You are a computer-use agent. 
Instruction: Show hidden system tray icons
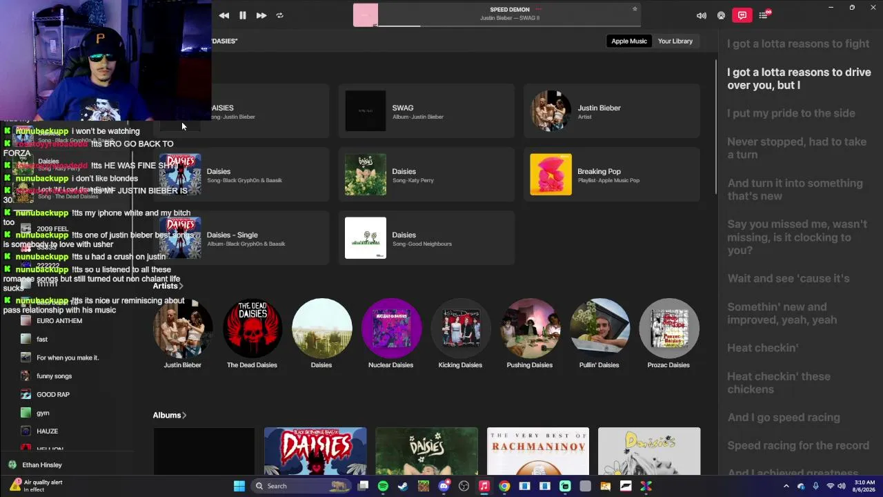pyautogui.click(x=786, y=486)
